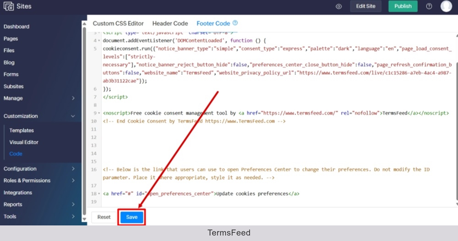Expand the Manage menu arrow
Viewport: 458px width, 241px height.
[x=73, y=99]
